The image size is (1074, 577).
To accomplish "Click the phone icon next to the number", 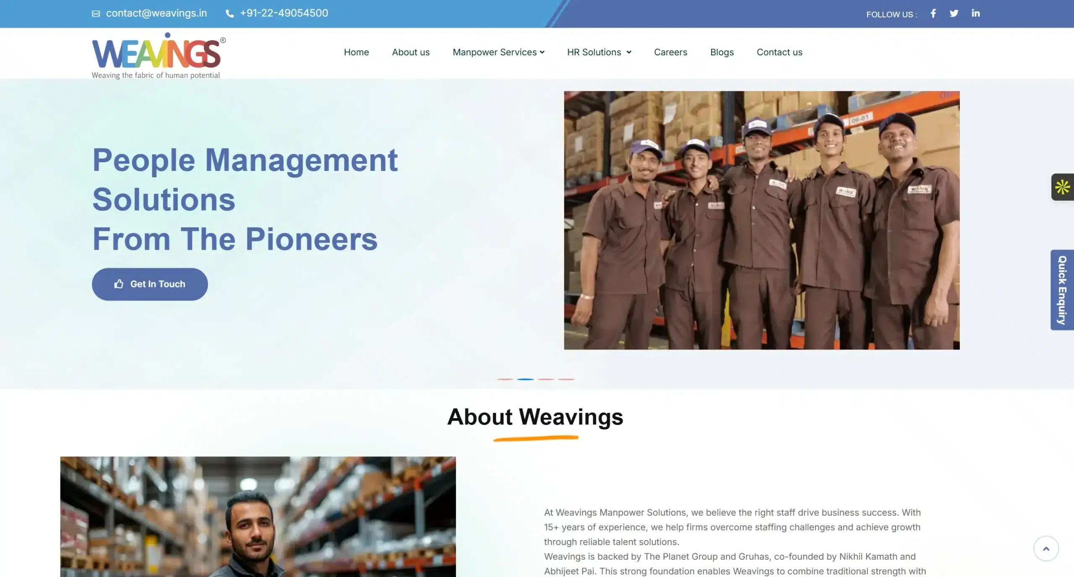I will tap(229, 13).
